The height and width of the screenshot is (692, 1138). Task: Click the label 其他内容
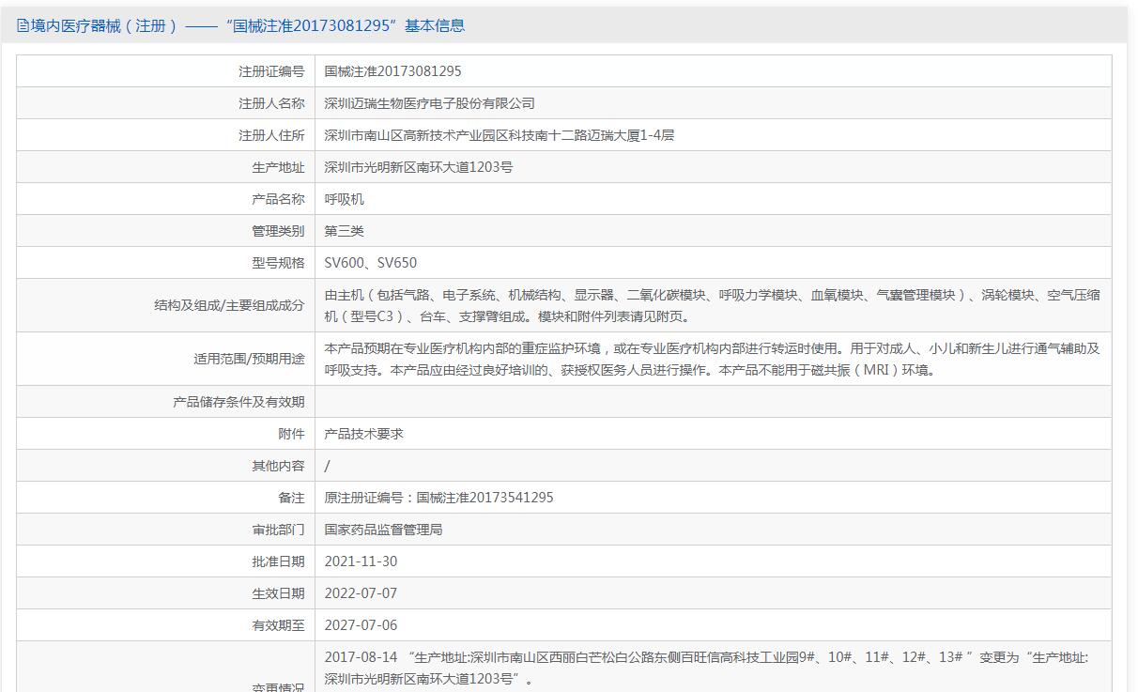(278, 466)
